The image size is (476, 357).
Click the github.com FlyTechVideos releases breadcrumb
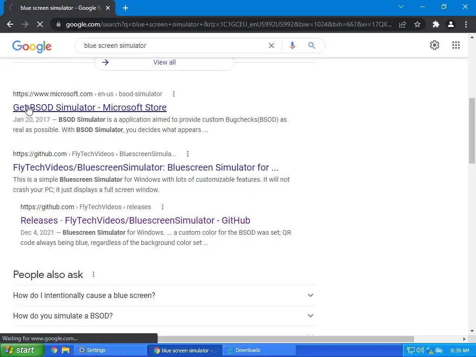(x=86, y=207)
